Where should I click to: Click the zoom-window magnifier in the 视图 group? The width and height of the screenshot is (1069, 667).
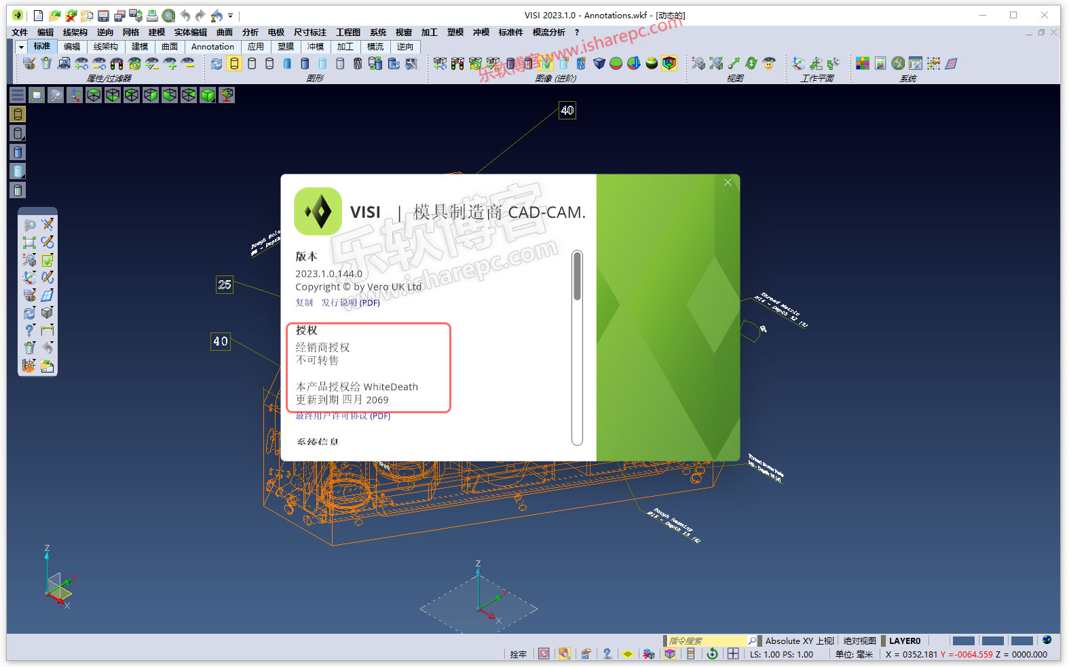pyautogui.click(x=698, y=63)
